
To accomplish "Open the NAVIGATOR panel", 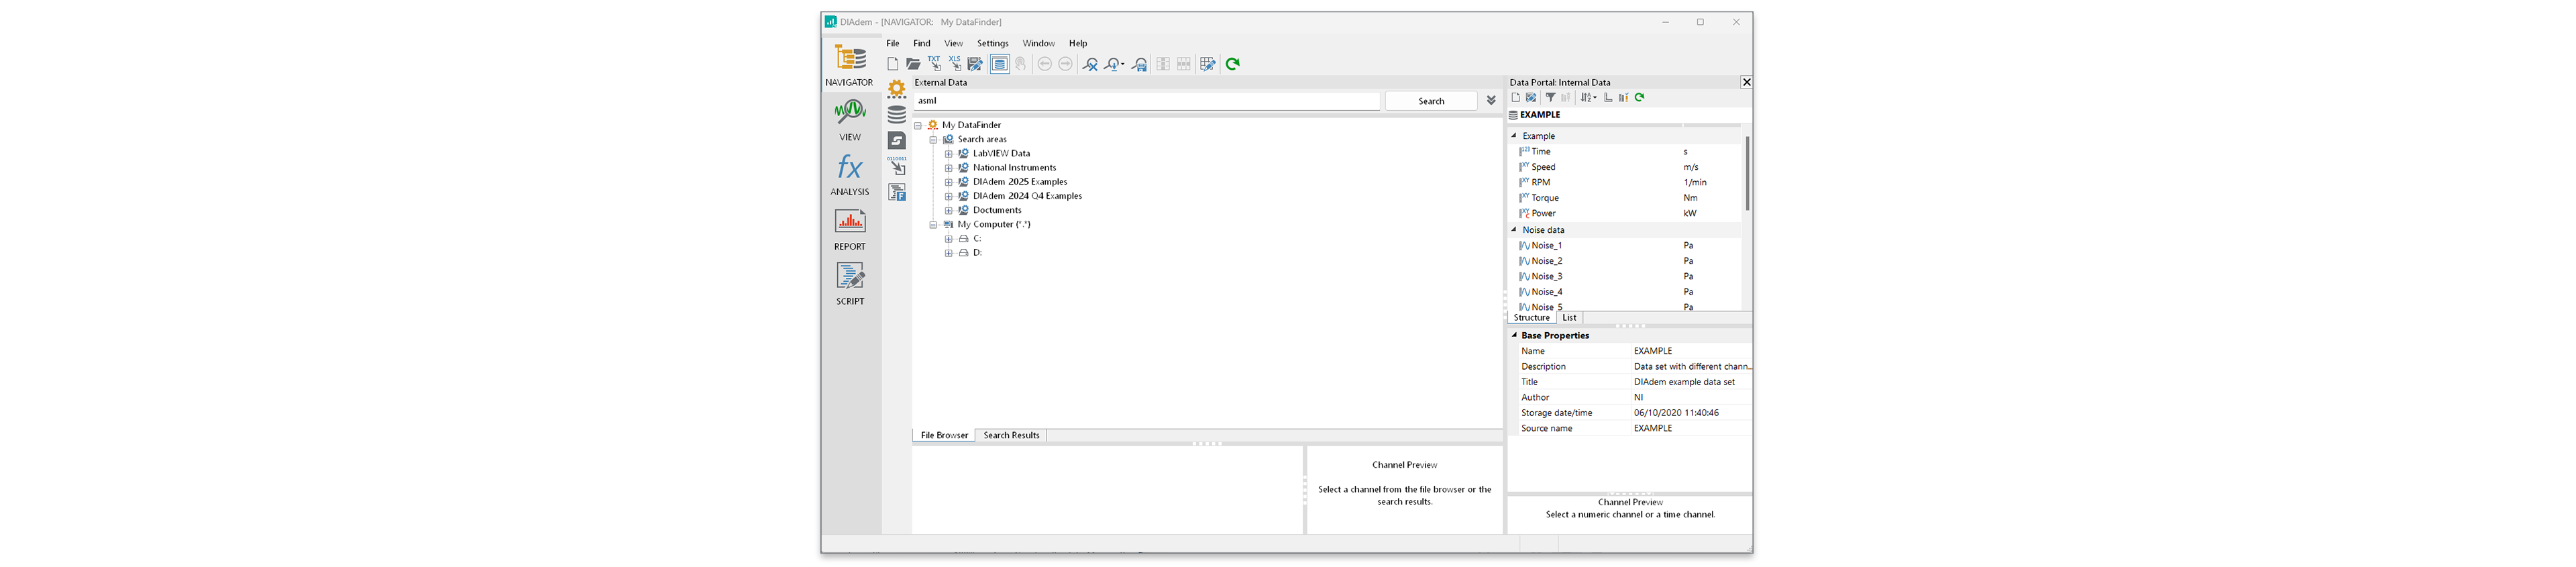I will (x=850, y=65).
